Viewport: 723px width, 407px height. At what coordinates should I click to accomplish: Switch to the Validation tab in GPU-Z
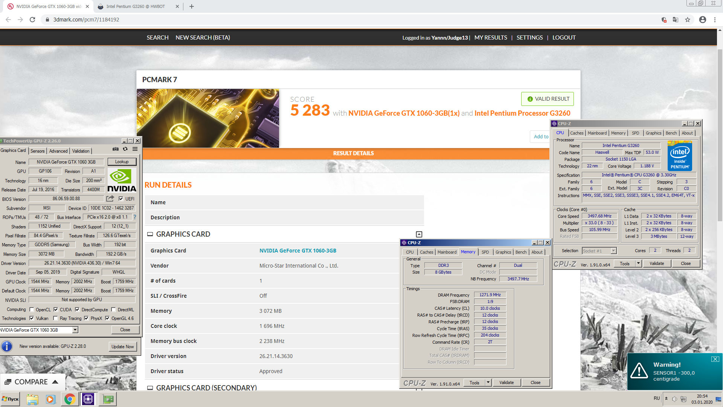[x=81, y=151]
